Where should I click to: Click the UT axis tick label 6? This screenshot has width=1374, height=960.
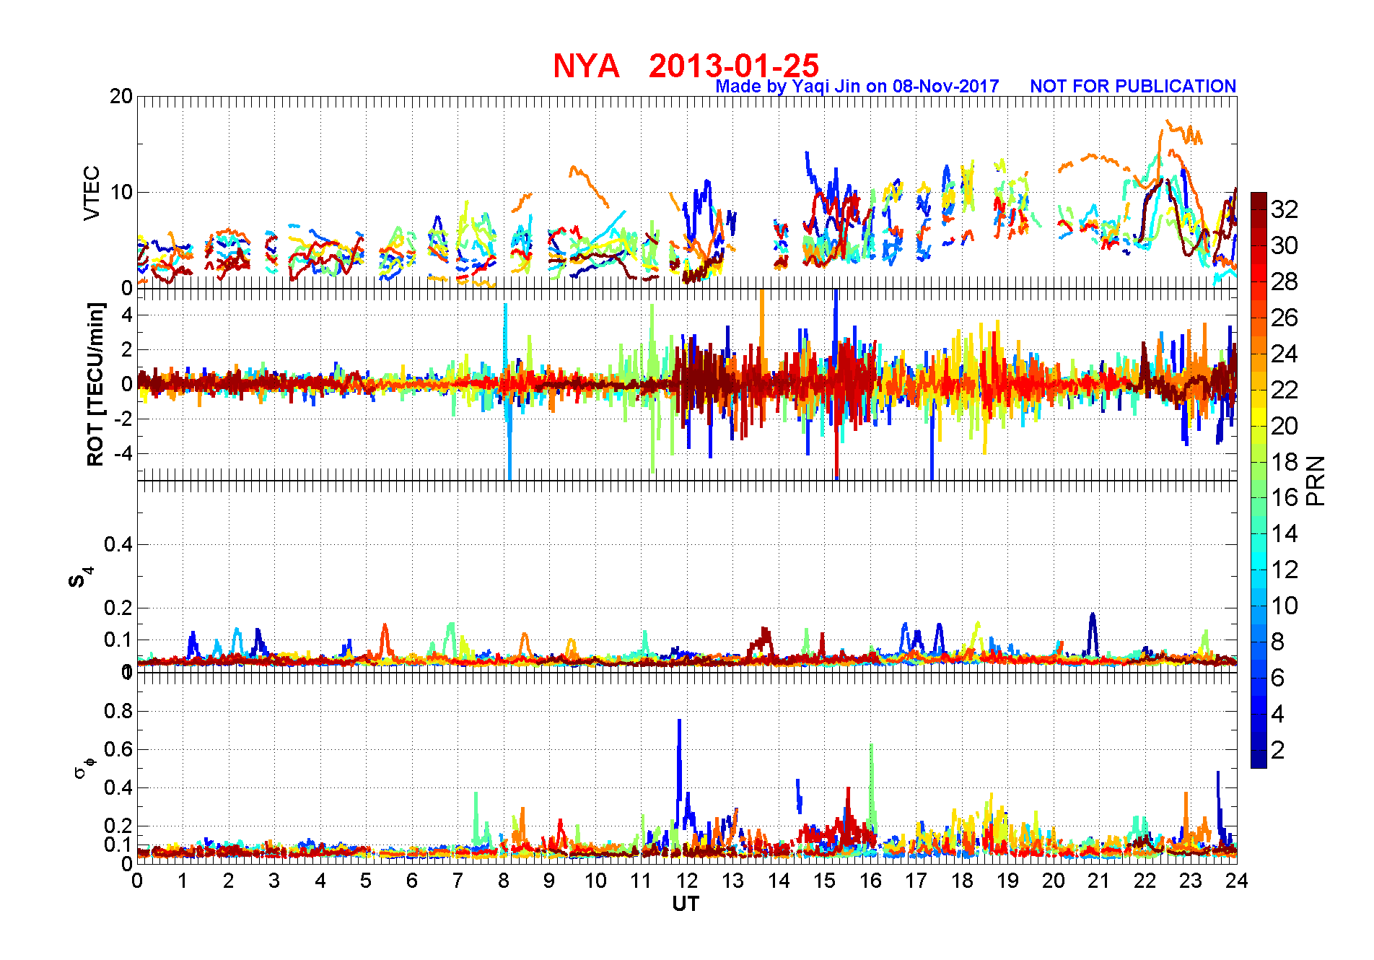pos(412,881)
